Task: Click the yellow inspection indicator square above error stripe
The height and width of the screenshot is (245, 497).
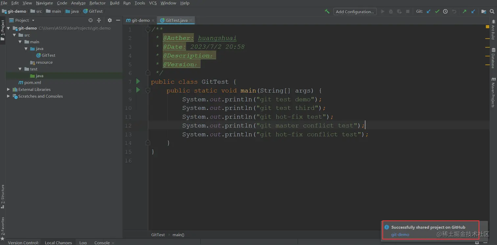Action: 487,27
